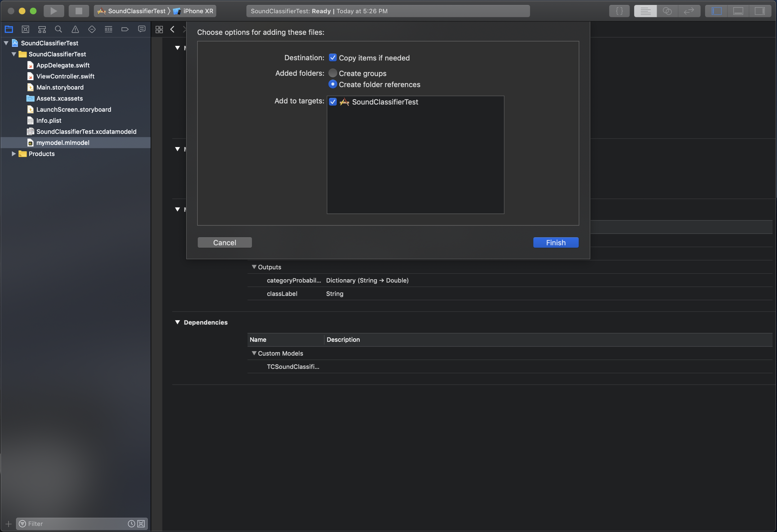This screenshot has width=777, height=532.
Task: Expand the Products folder
Action: pyautogui.click(x=14, y=154)
